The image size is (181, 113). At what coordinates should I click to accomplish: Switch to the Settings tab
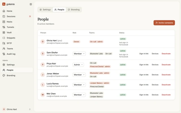coord(45,10)
